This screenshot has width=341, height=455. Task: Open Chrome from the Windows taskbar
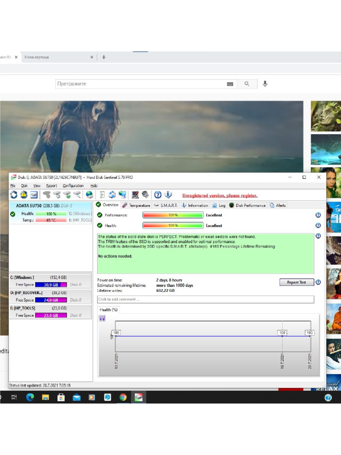[123, 397]
